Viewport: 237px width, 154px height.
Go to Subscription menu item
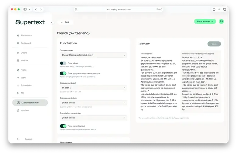(26, 85)
